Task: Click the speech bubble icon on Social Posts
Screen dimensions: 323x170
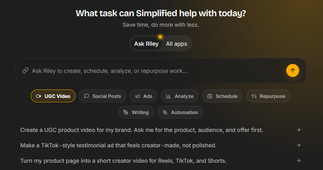Action: 86,96
